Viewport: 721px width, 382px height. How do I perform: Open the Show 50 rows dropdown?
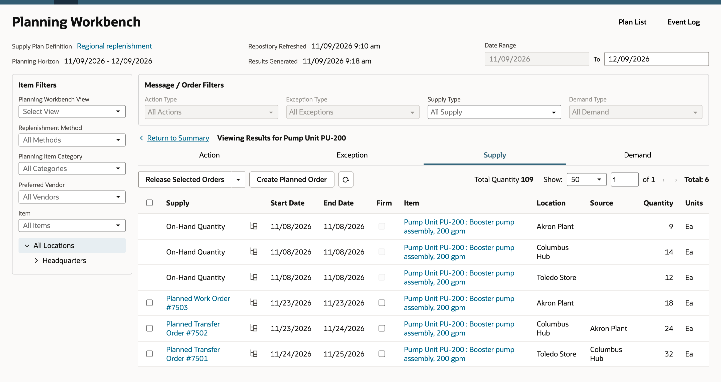pos(587,179)
